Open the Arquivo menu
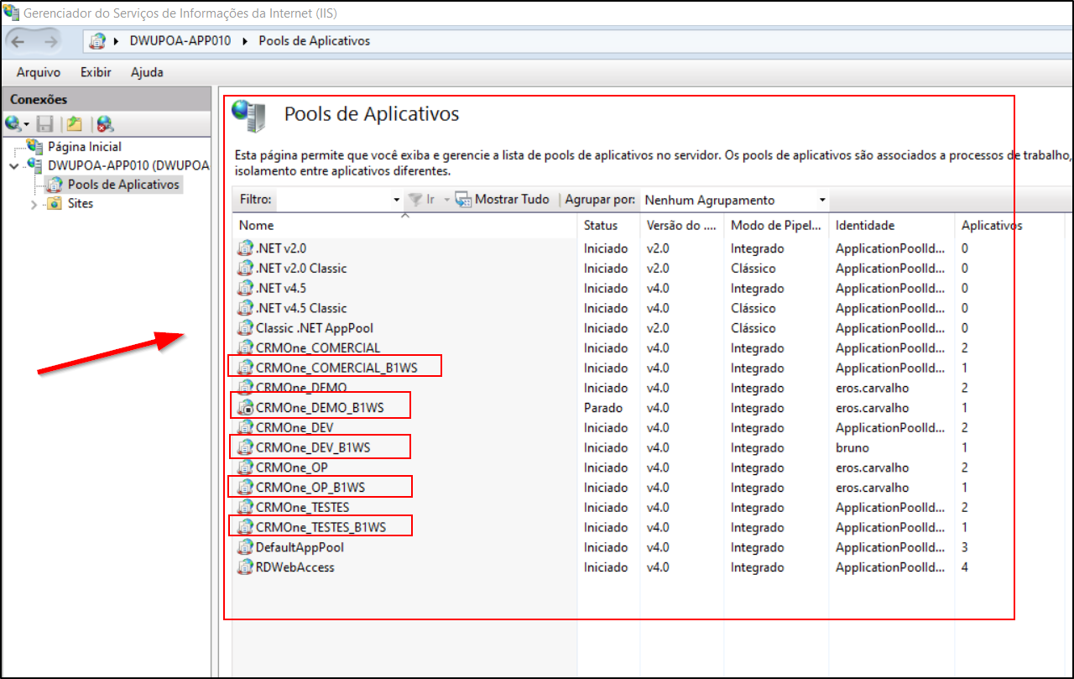The image size is (1074, 679). pyautogui.click(x=38, y=72)
